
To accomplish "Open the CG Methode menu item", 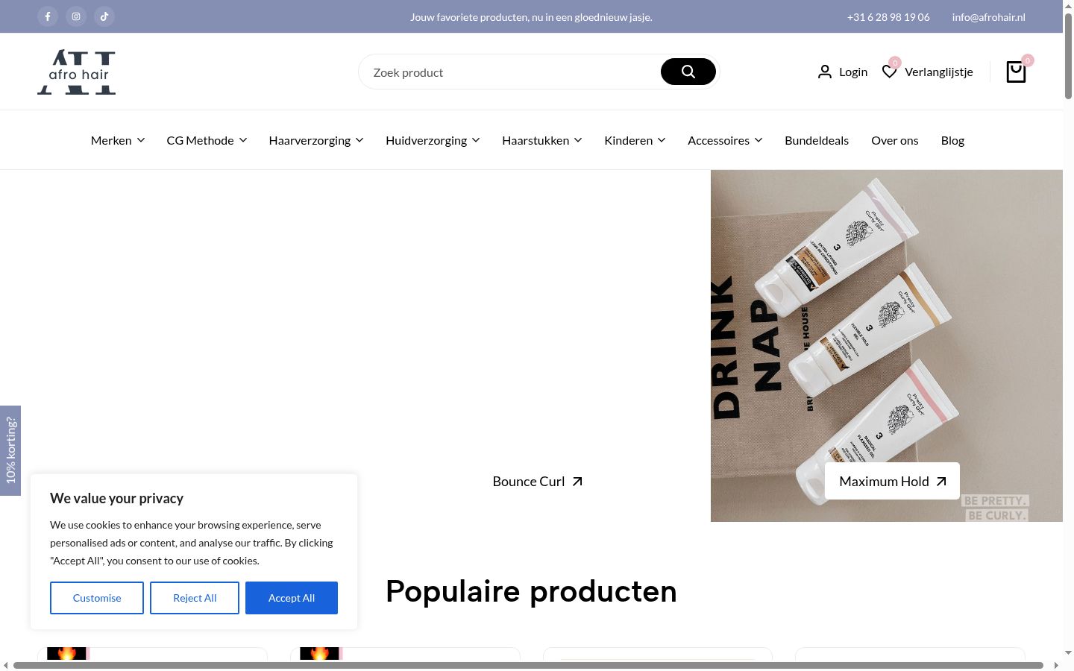I will (x=200, y=140).
